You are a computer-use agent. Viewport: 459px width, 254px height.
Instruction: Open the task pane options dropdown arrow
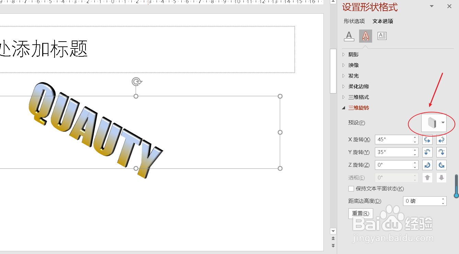click(x=432, y=6)
